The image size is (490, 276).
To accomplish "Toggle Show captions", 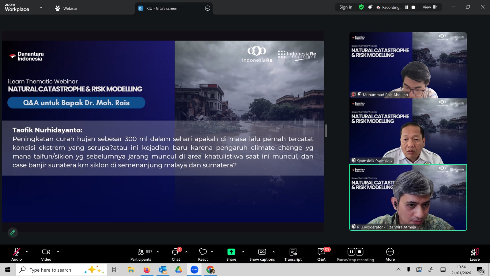I will pos(262,255).
